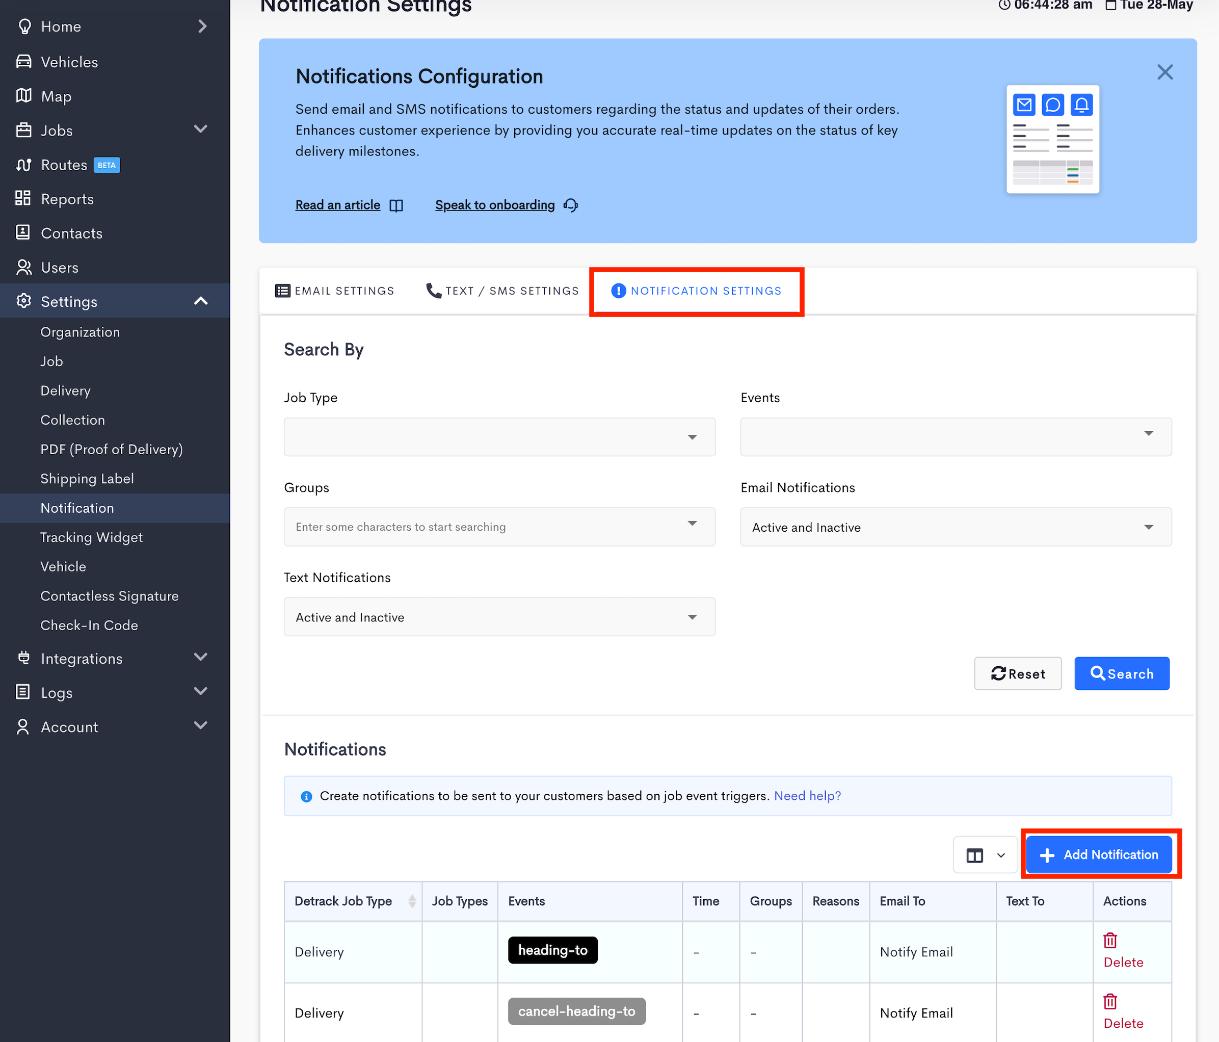
Task: Sort by Detrack Job Type column
Action: coord(412,901)
